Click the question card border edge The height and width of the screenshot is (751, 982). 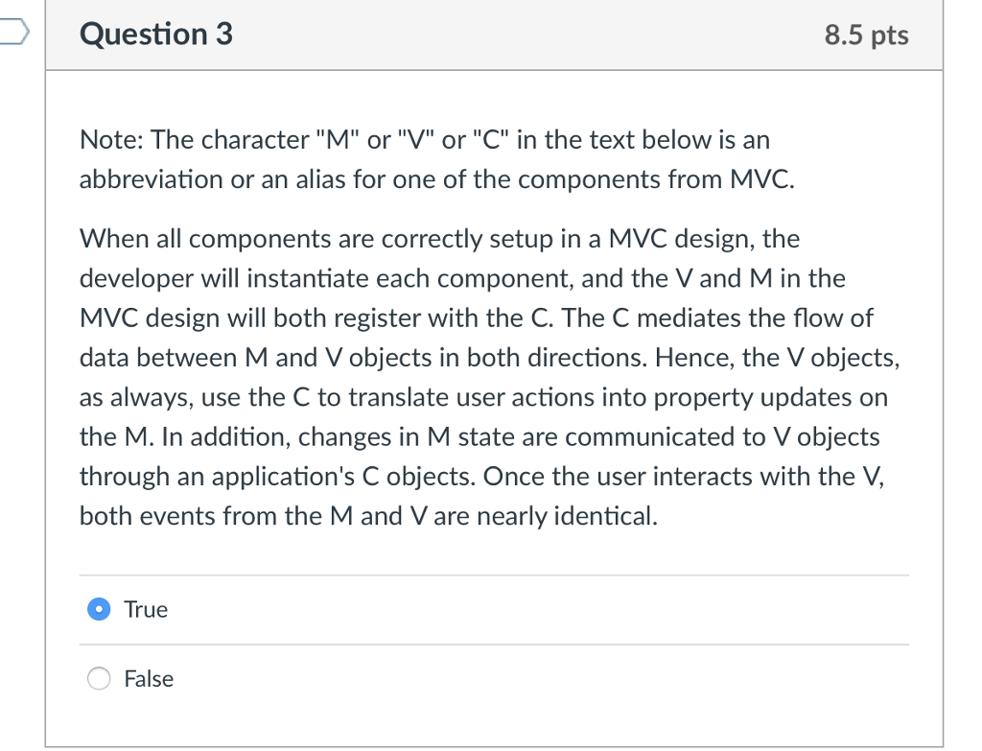[x=47, y=384]
